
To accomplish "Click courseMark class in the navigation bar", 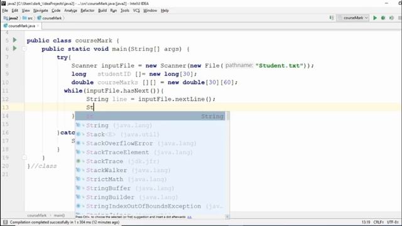I will pos(50,18).
